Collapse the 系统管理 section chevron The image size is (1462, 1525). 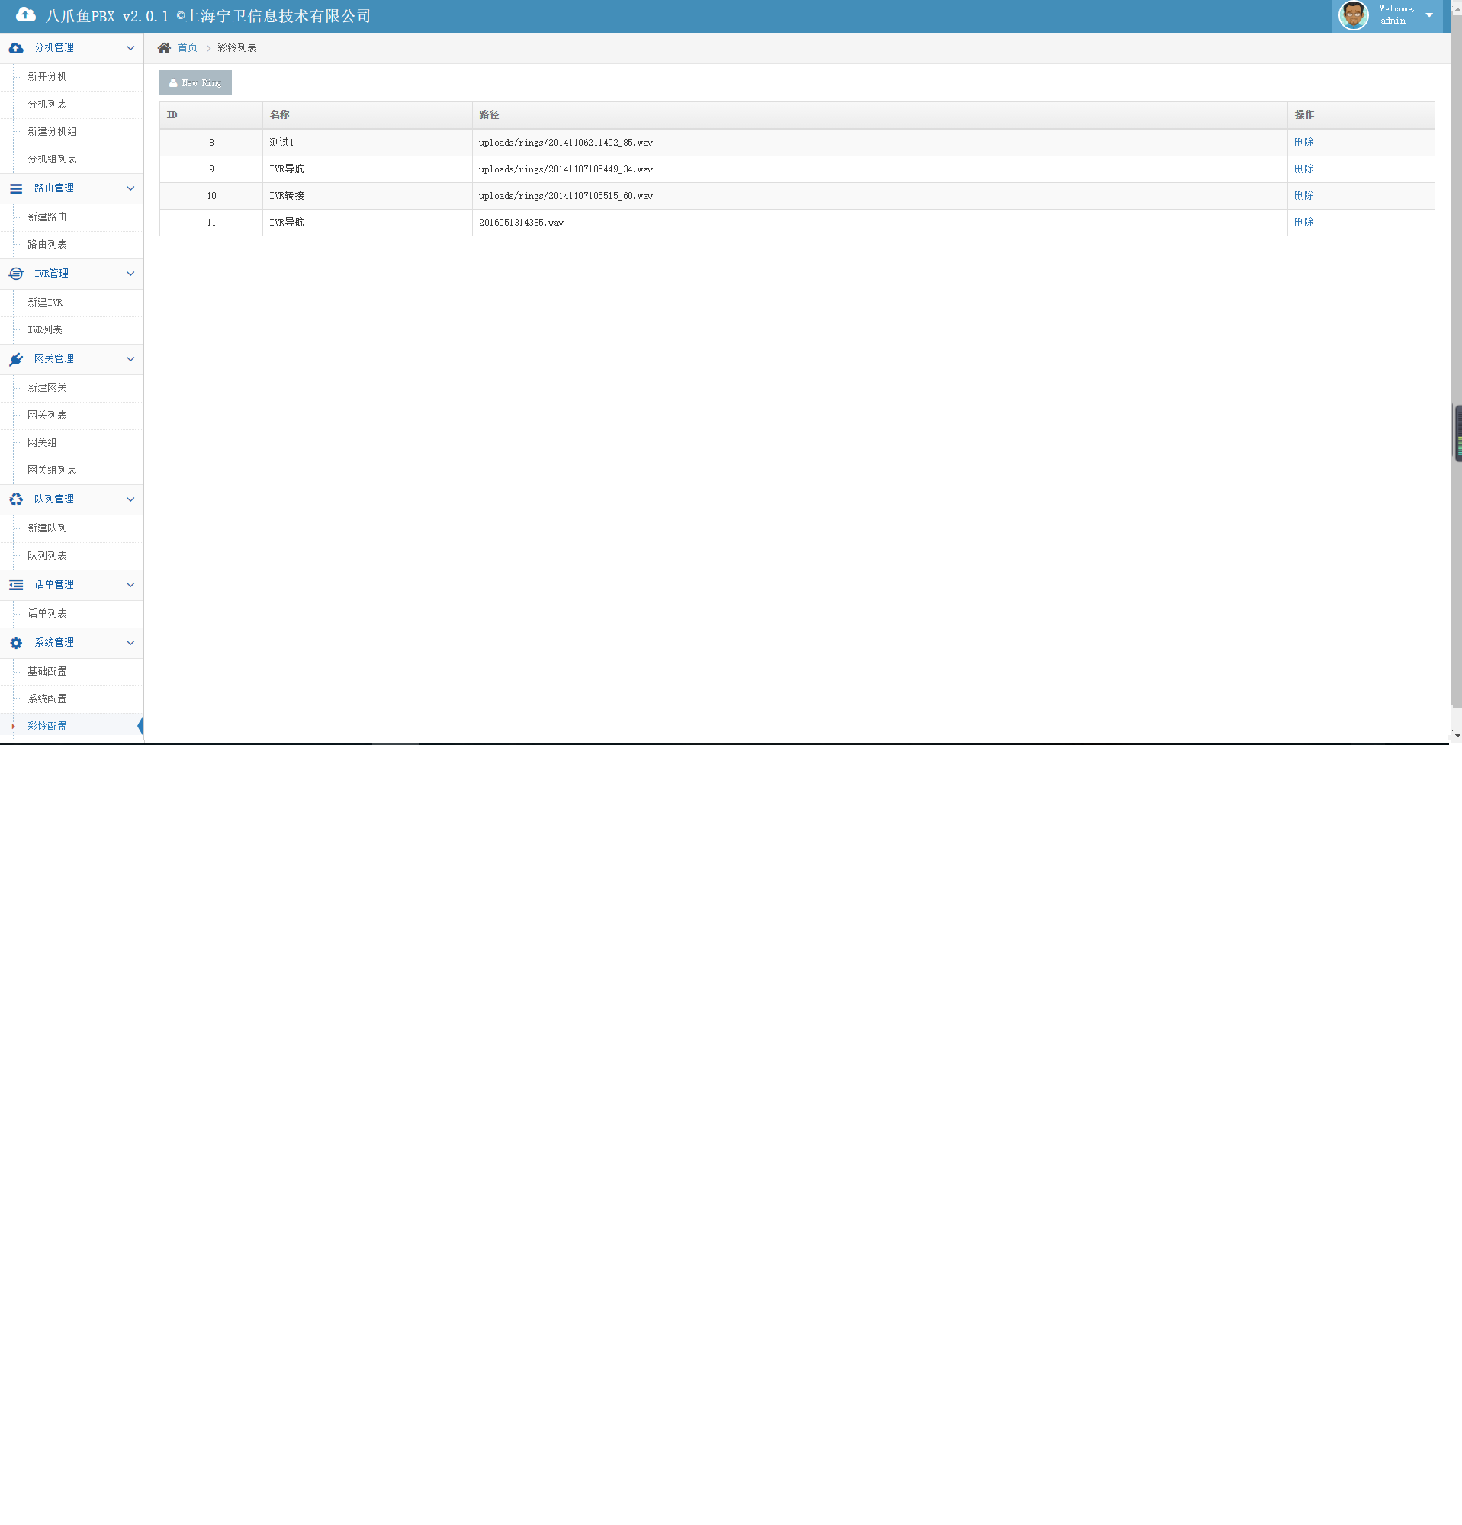pyautogui.click(x=130, y=643)
